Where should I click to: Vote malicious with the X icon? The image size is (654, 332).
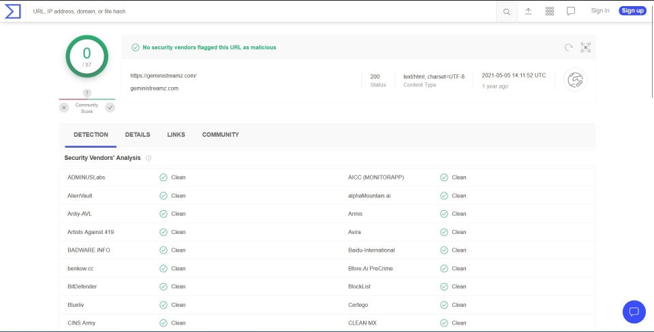coord(64,107)
